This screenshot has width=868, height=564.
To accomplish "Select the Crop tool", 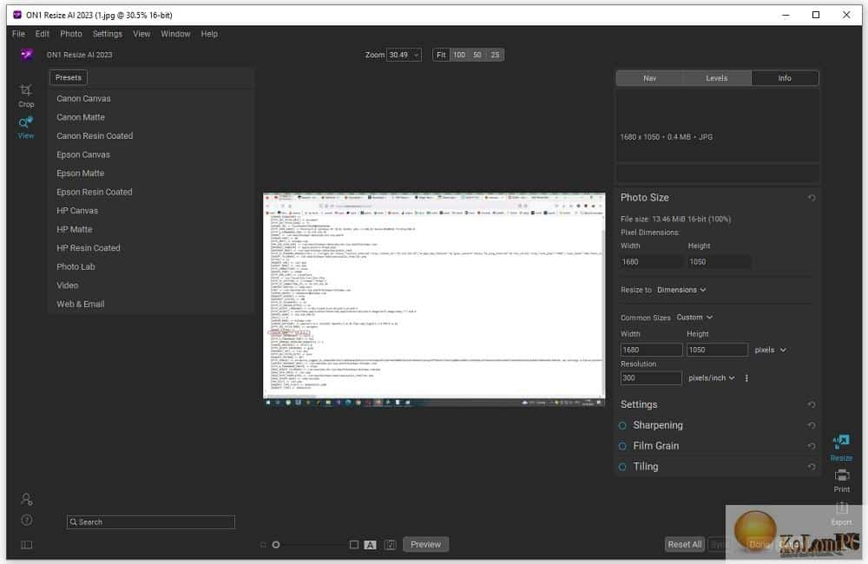I will pyautogui.click(x=26, y=95).
